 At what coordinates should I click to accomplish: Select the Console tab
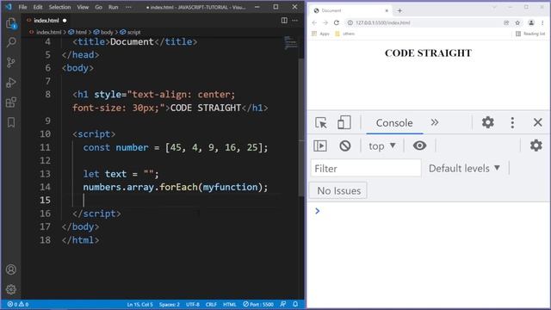pos(394,123)
